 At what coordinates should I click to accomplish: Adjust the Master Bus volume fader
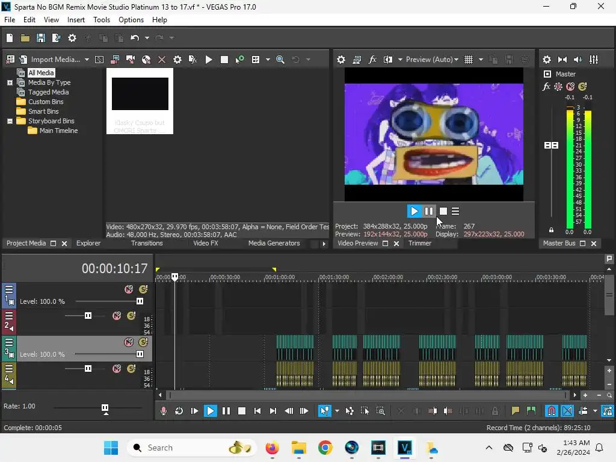pos(551,146)
